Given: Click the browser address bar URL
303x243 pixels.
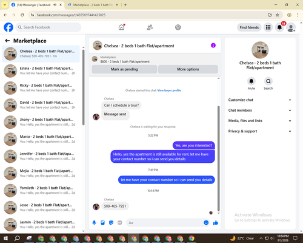Looking at the screenshot, I should pyautogui.click(x=71, y=15).
